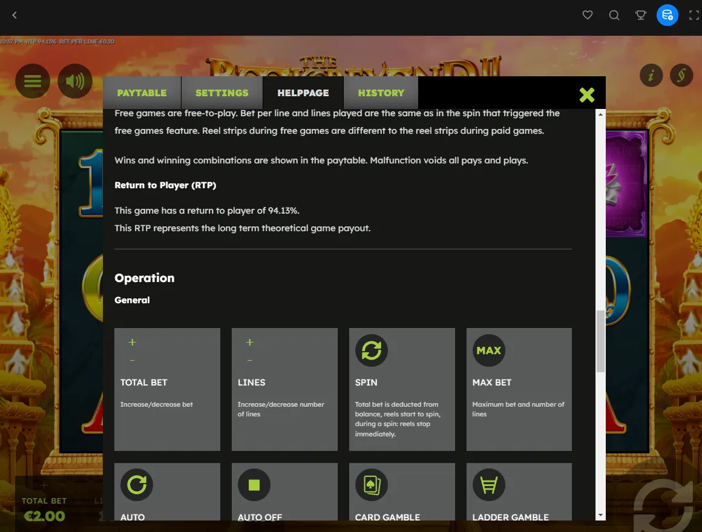
Task: Click the MAX bet icon in help
Action: coord(489,350)
